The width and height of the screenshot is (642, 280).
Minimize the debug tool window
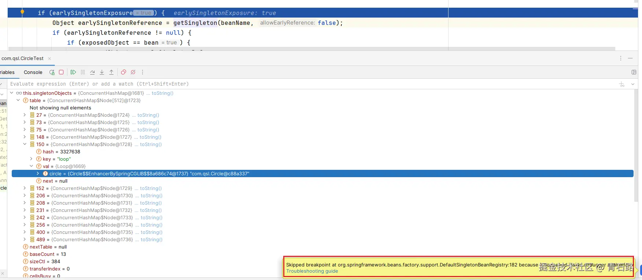[630, 58]
